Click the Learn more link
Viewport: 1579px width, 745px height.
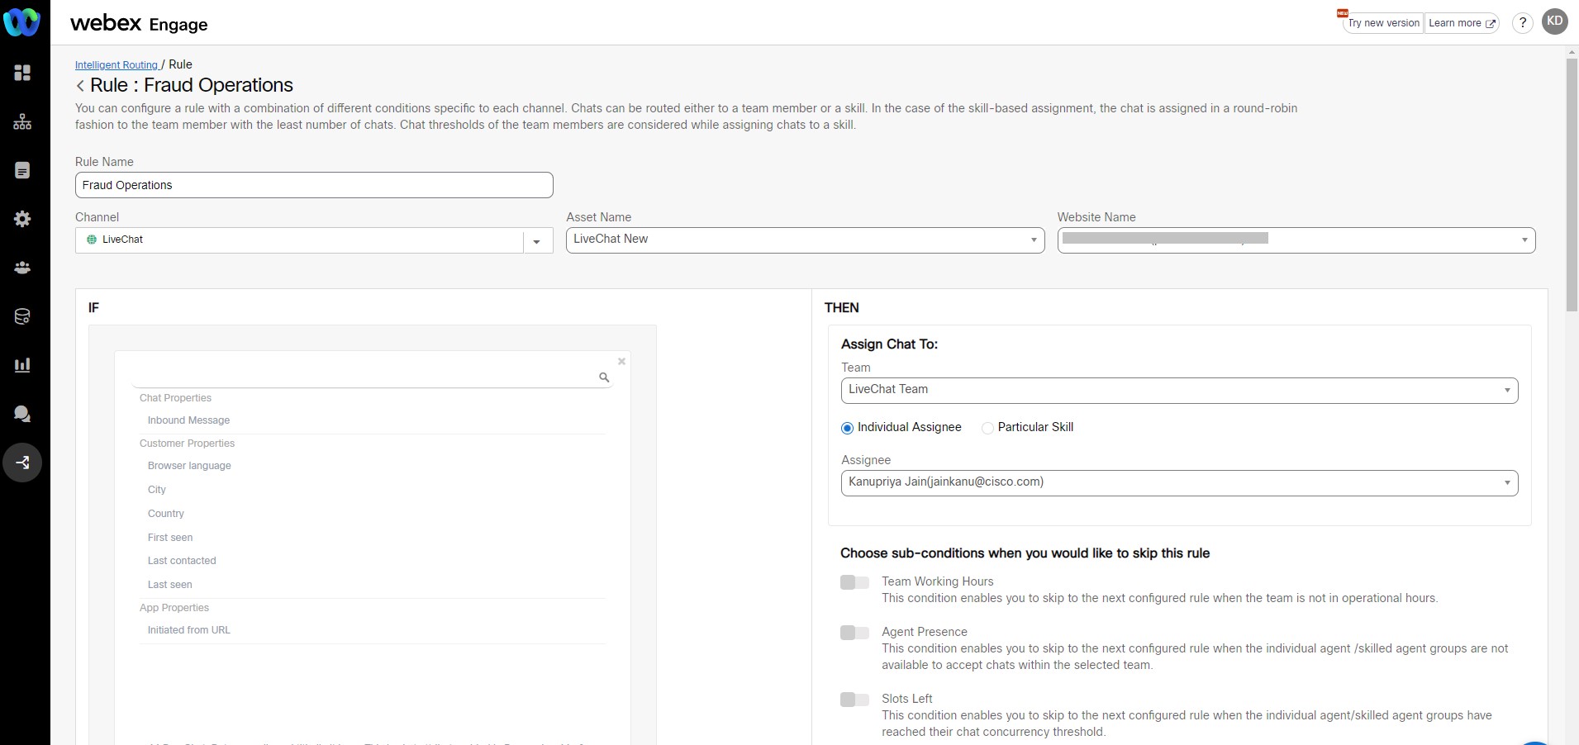click(1462, 23)
